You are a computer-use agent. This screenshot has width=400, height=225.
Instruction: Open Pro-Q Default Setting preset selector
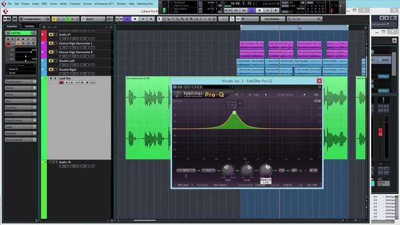[x=285, y=94]
